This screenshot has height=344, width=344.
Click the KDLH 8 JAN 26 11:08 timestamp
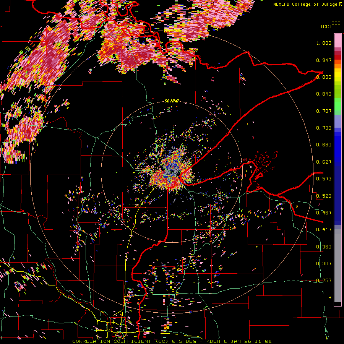click(x=239, y=341)
